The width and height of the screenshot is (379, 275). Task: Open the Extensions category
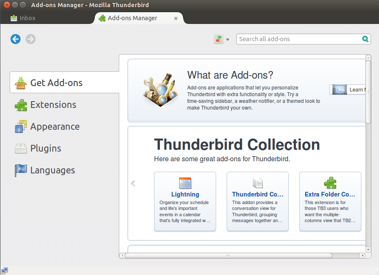click(65, 105)
